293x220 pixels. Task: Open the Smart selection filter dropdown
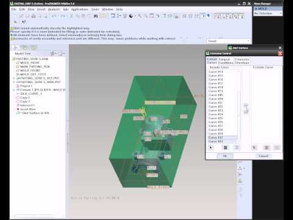[228, 41]
